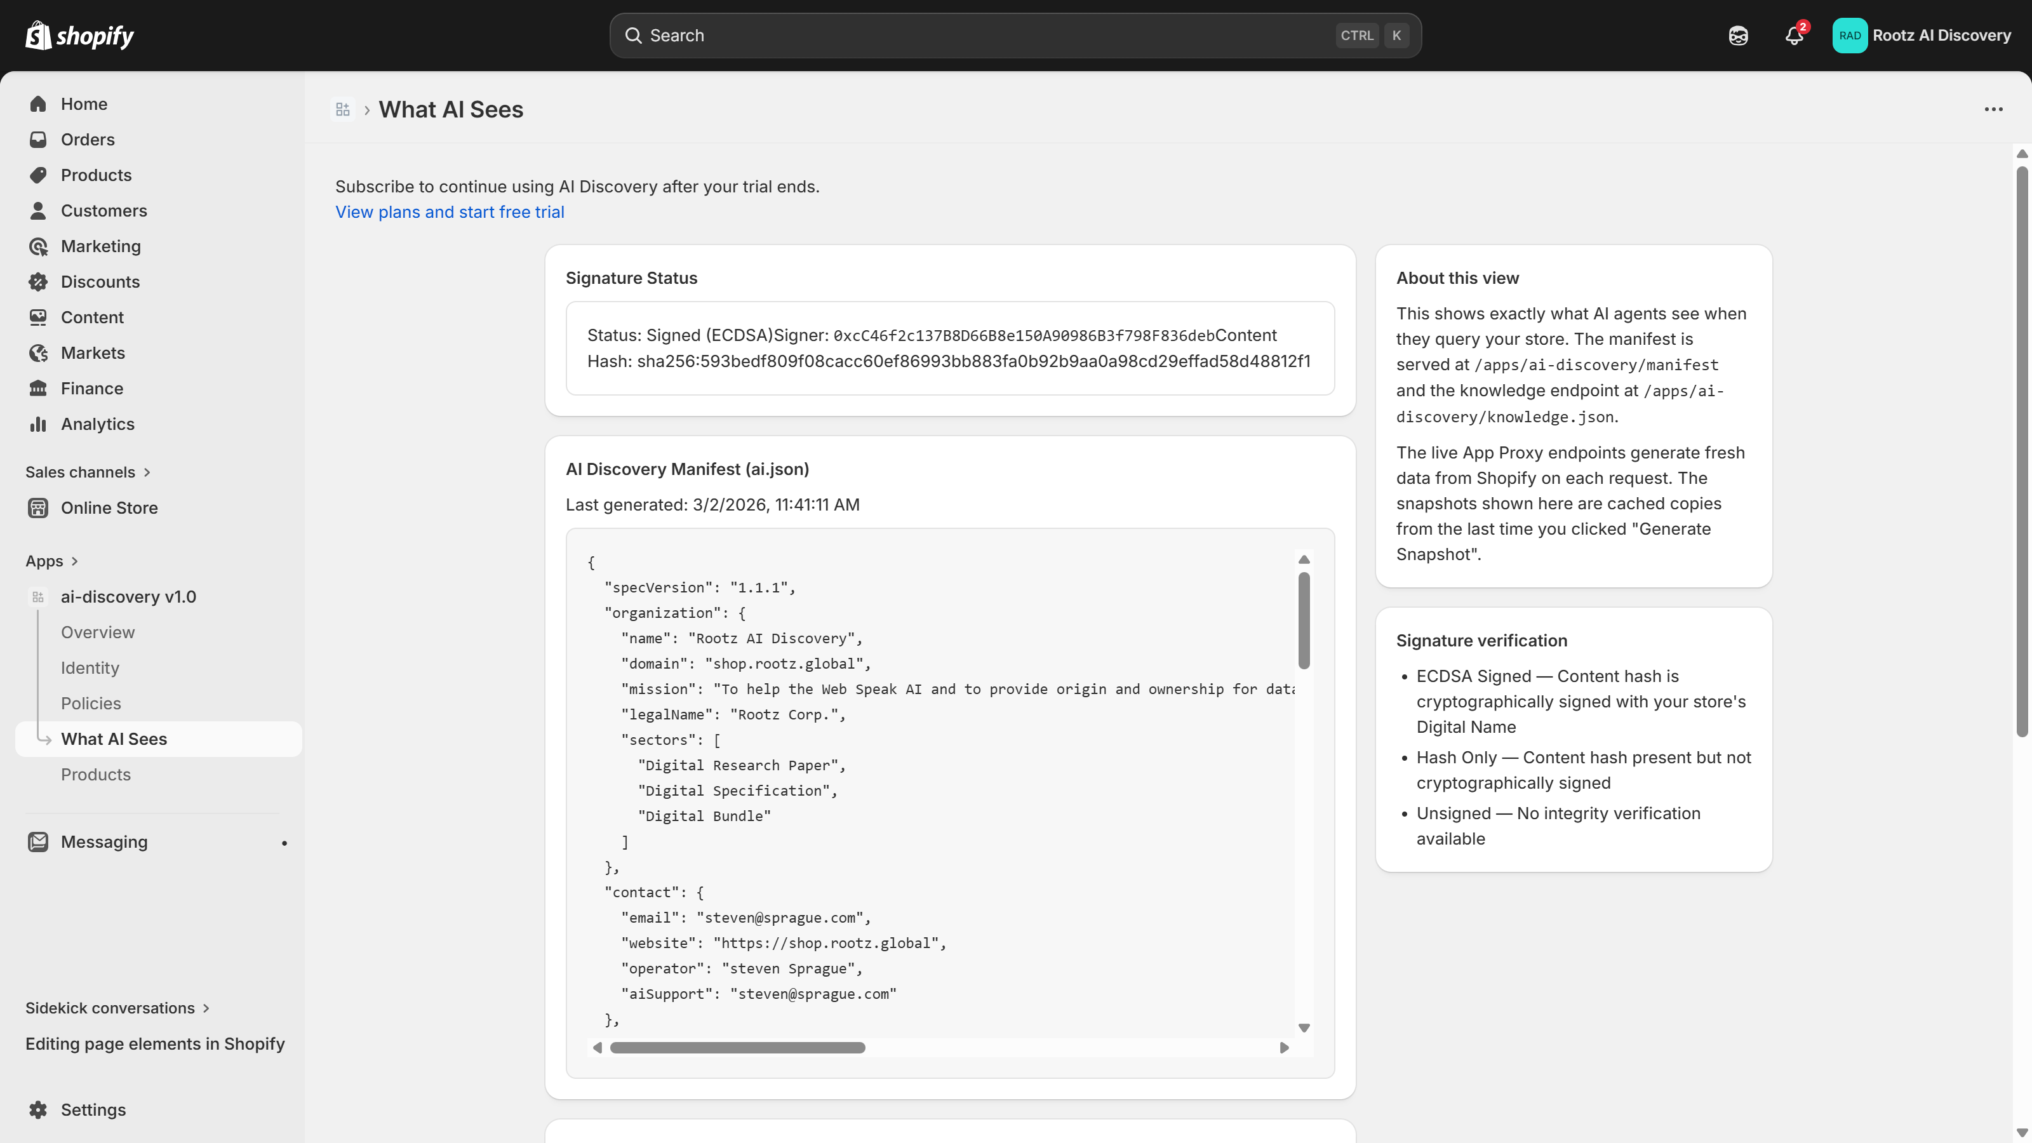This screenshot has height=1143, width=2032.
Task: Expand the Apps section chevron
Action: click(75, 561)
